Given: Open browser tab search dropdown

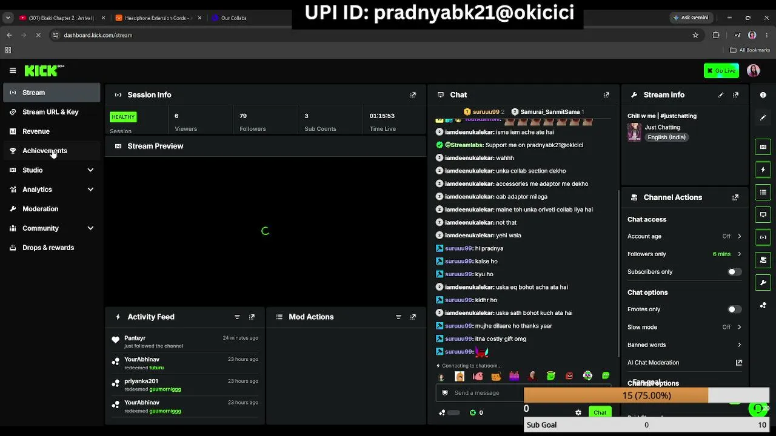Looking at the screenshot, I should (x=8, y=18).
